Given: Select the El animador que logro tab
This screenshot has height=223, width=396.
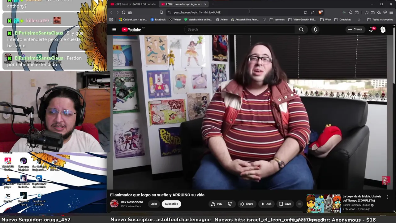Looking at the screenshot, I should click(182, 4).
